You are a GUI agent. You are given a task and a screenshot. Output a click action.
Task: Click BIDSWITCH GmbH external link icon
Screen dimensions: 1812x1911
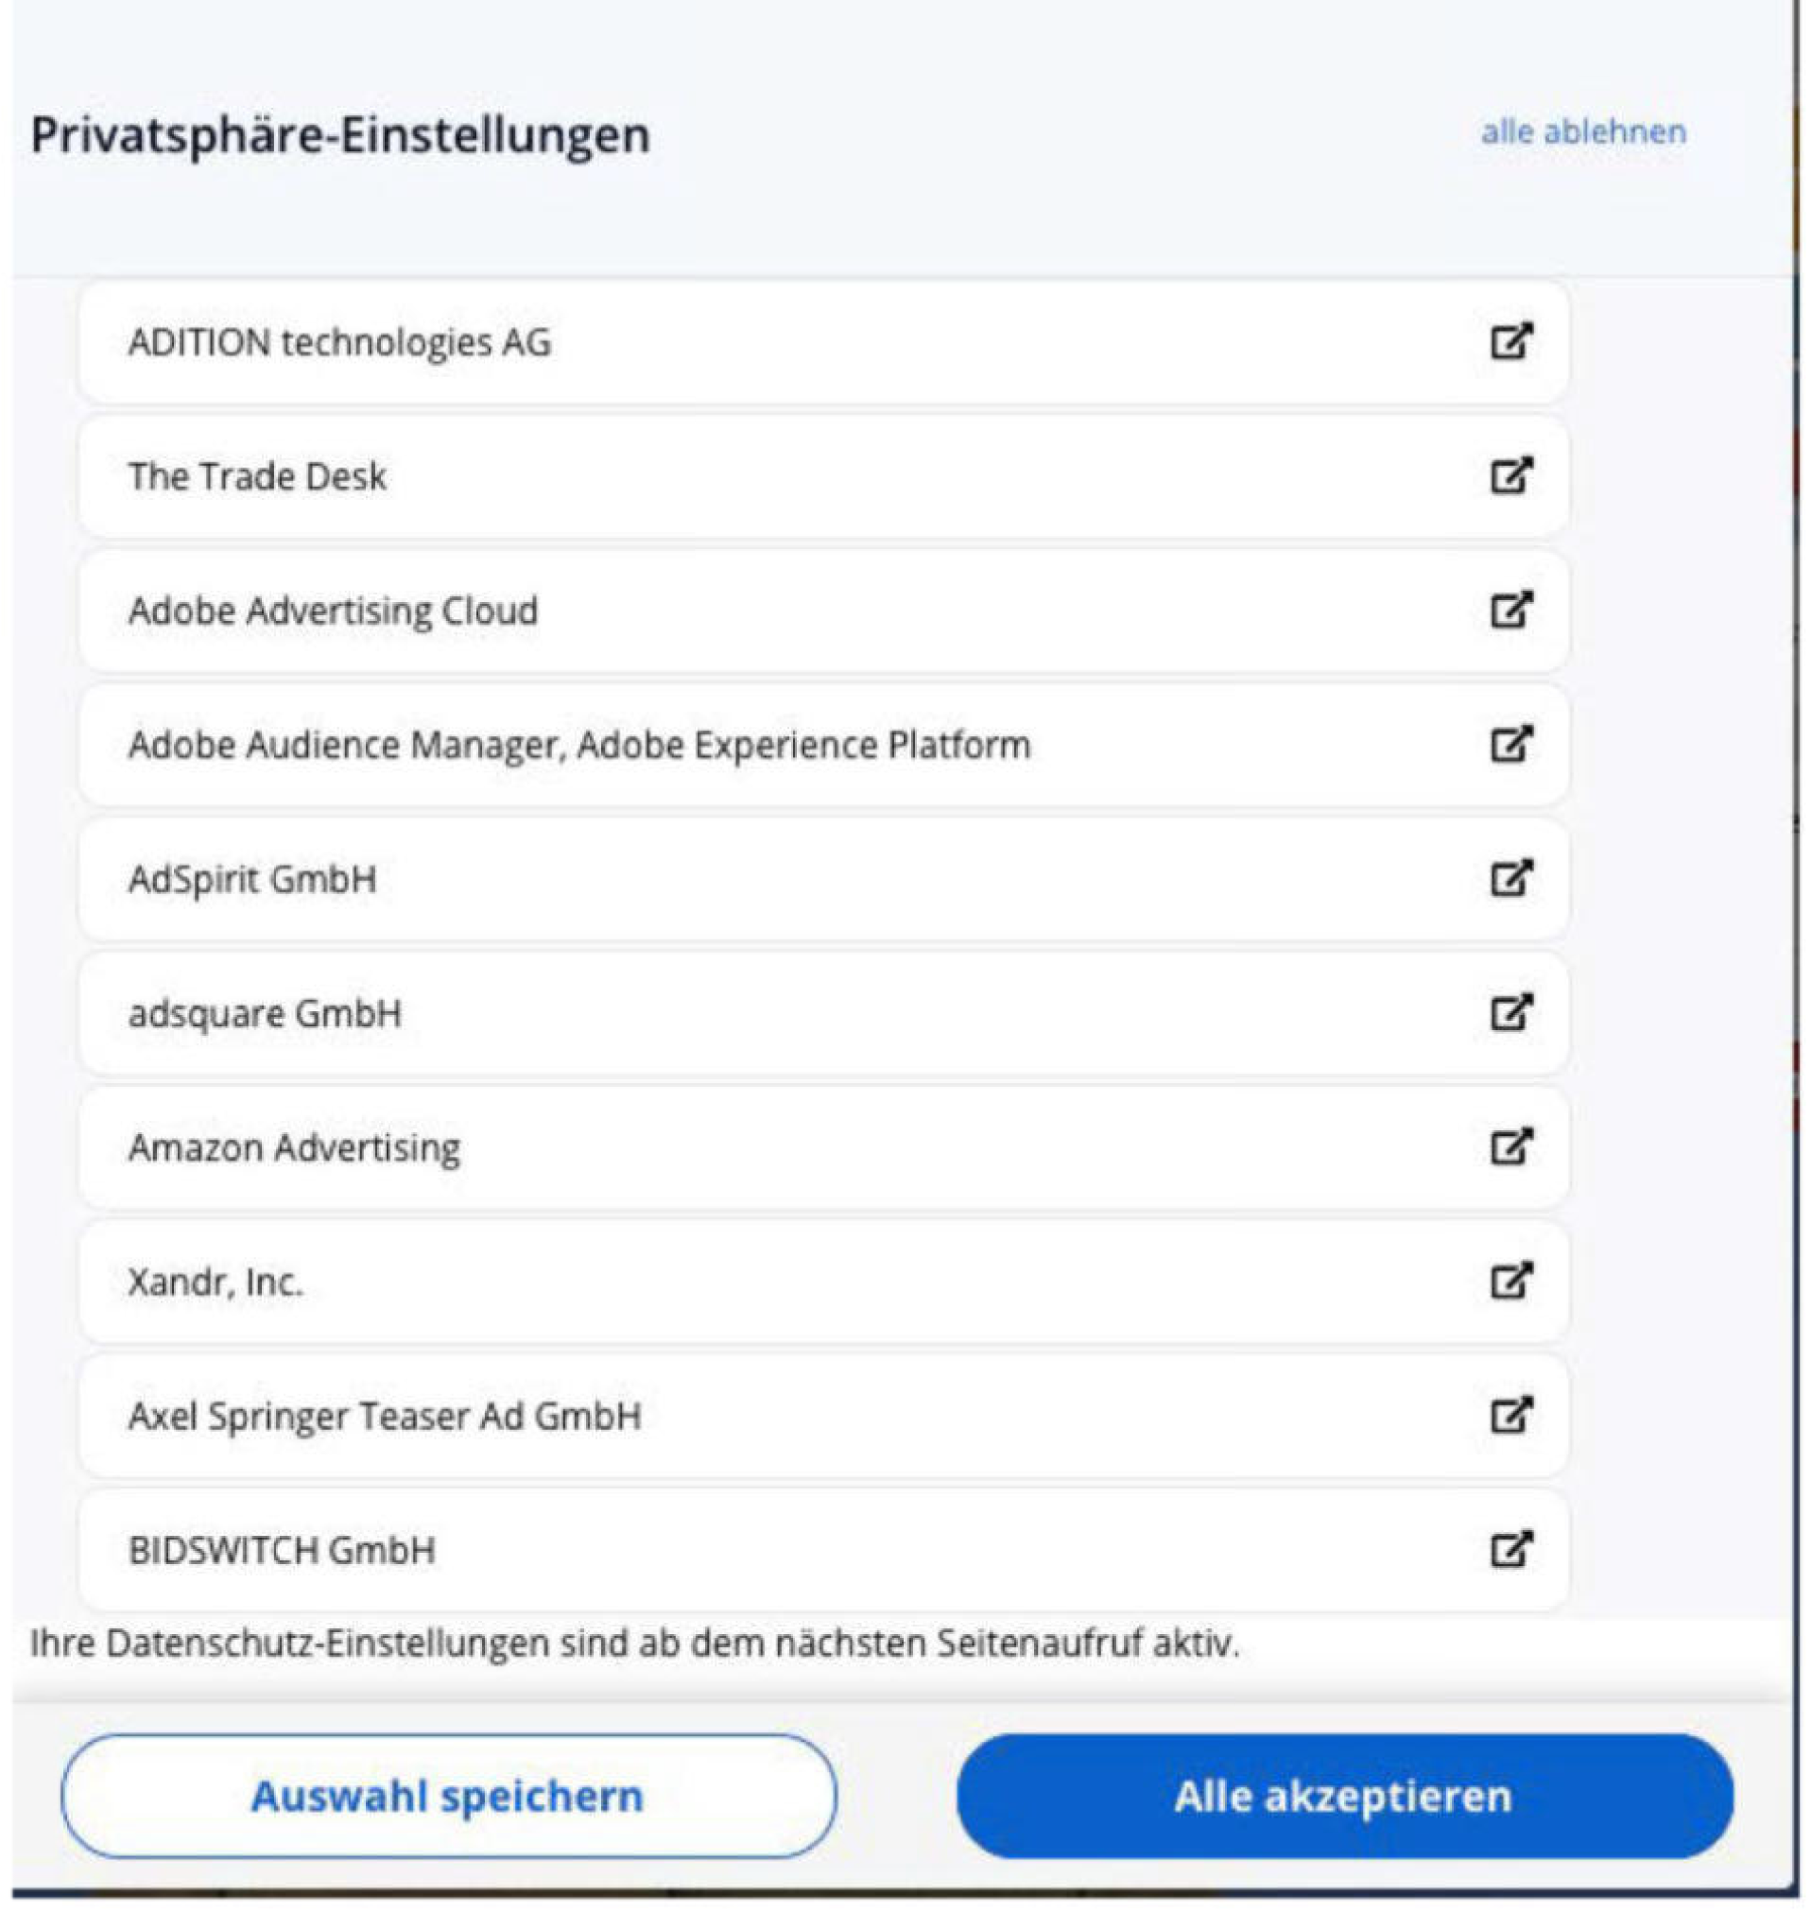tap(1510, 1549)
